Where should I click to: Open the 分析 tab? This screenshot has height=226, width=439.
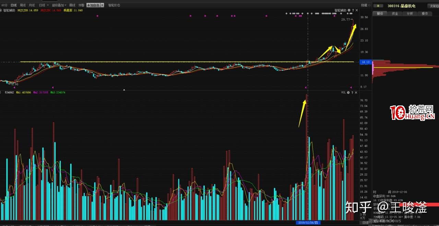(x=410, y=14)
